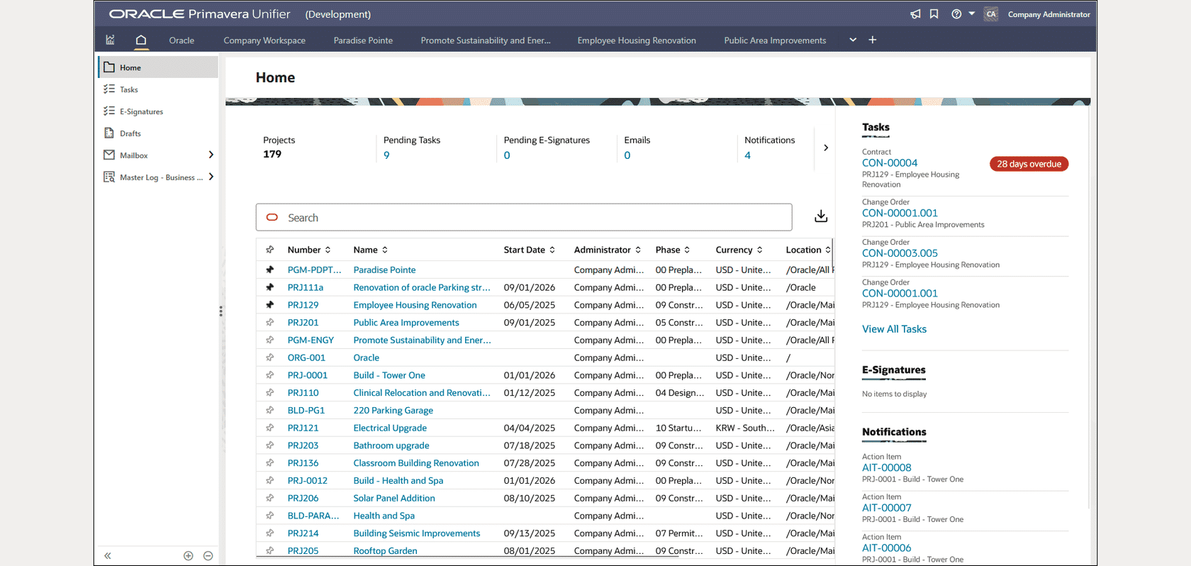
Task: Expand the Mailbox sidebar item
Action: click(x=211, y=155)
